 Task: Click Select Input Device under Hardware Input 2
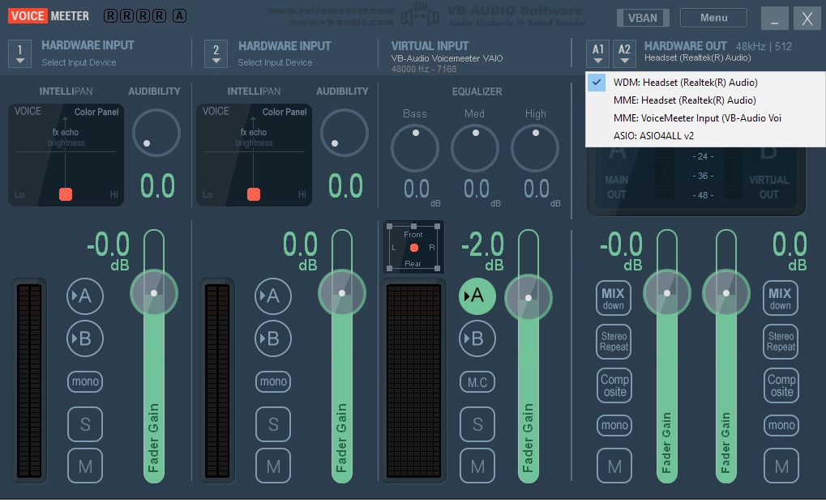tap(275, 62)
